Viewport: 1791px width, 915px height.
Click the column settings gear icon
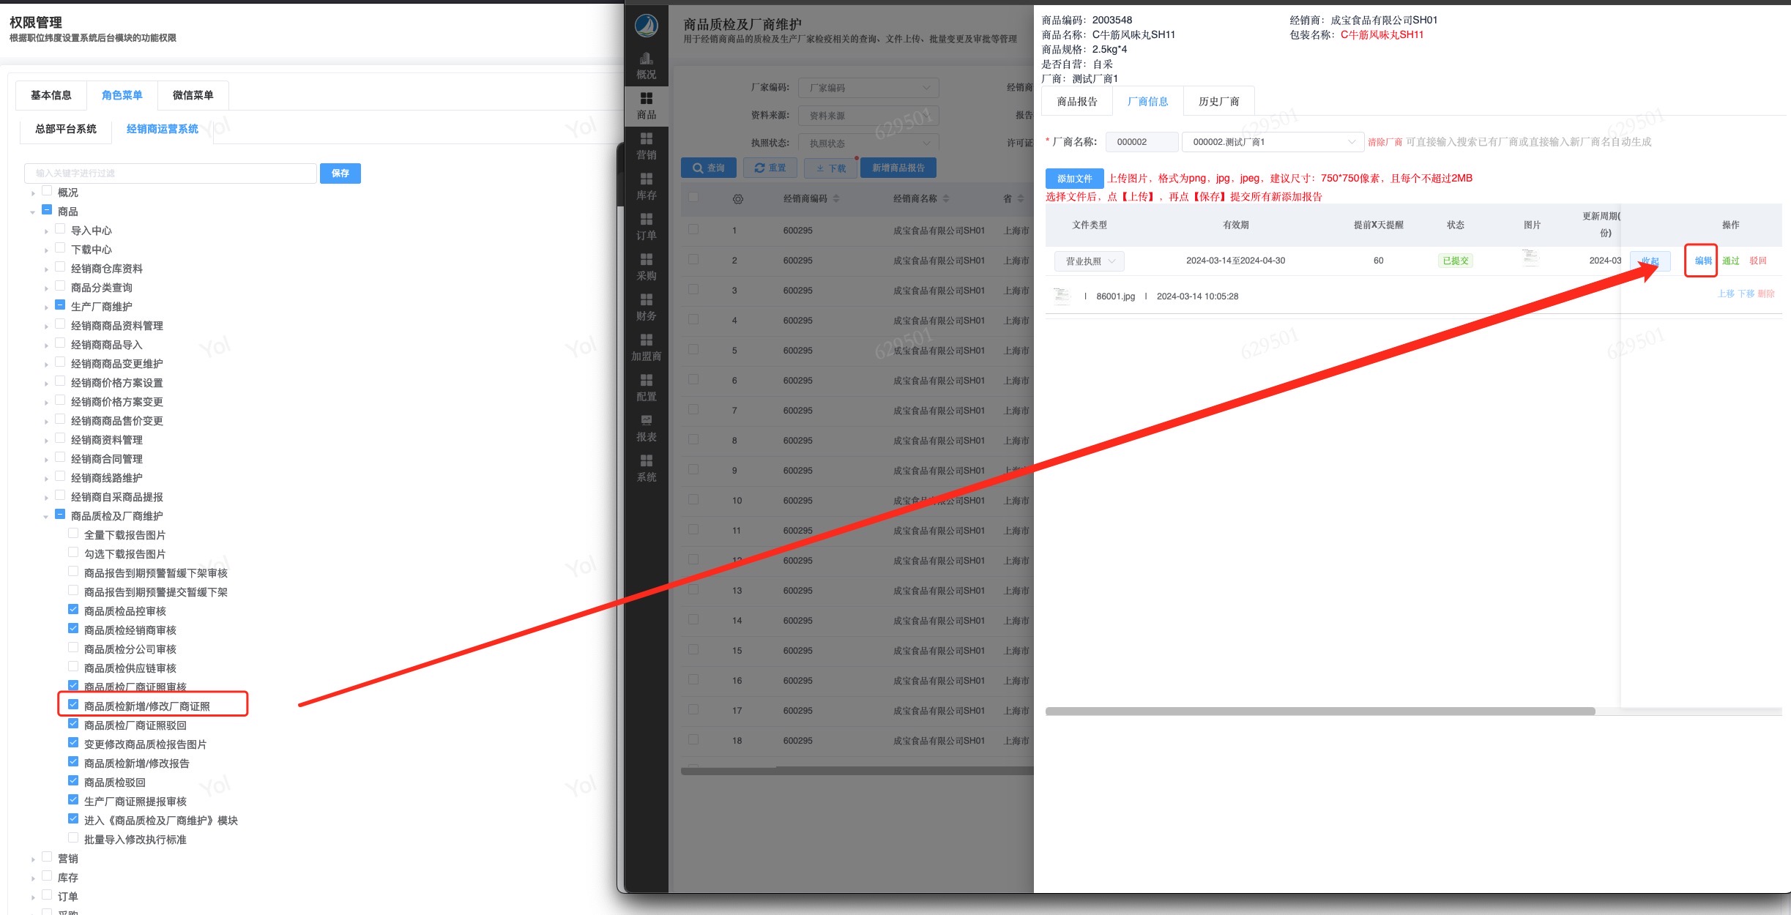pos(737,199)
